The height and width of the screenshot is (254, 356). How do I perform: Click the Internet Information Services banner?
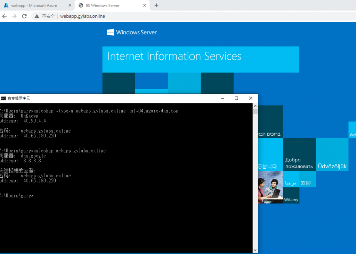pyautogui.click(x=201, y=59)
